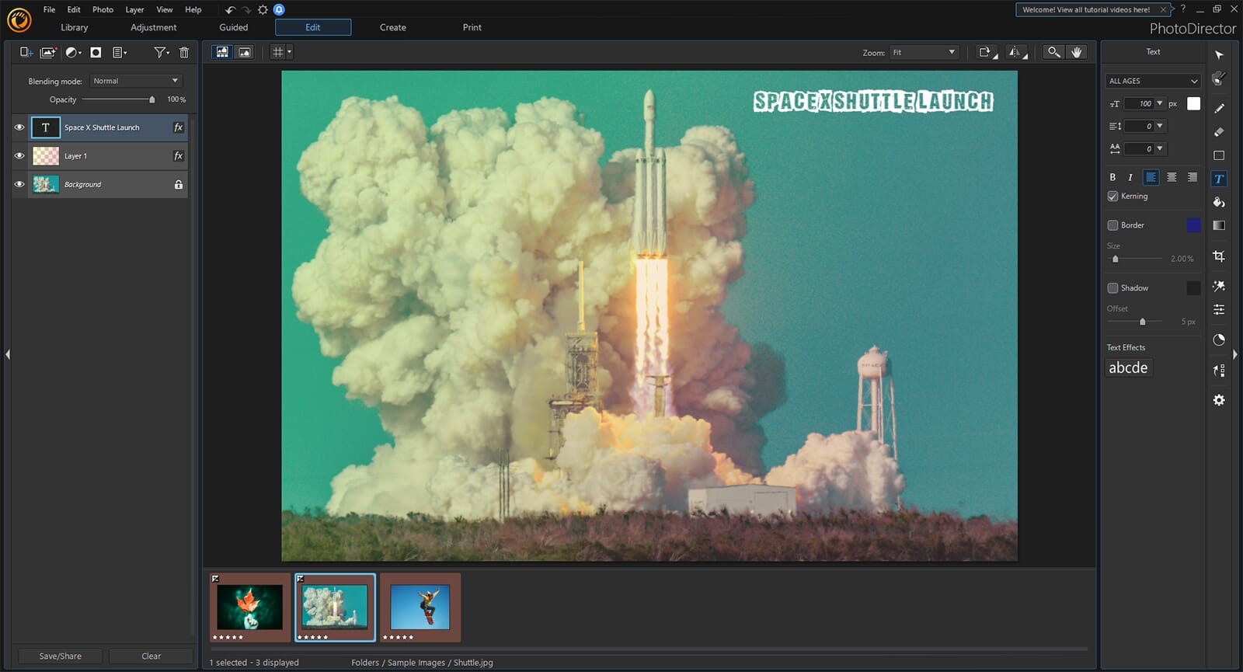The height and width of the screenshot is (672, 1243).
Task: Enable the Border checkbox
Action: pos(1112,225)
